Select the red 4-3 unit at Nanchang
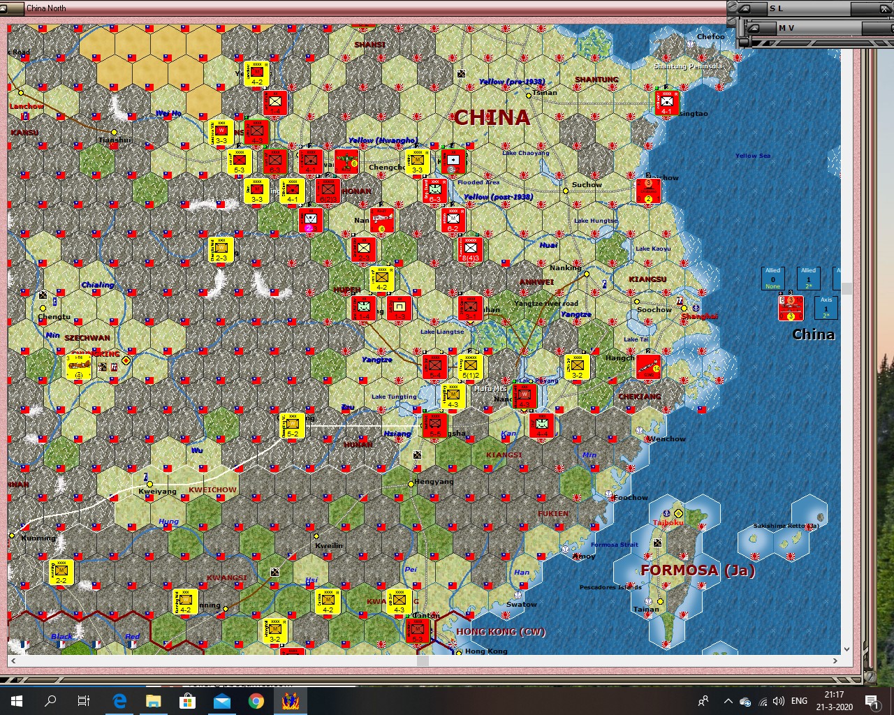 pyautogui.click(x=525, y=396)
